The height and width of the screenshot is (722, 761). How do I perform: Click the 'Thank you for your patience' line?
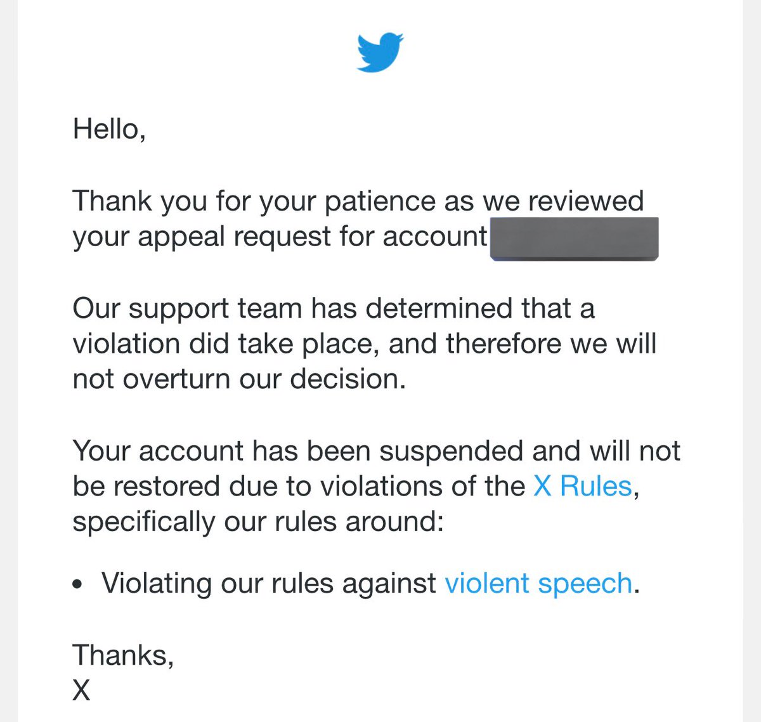[x=358, y=202]
